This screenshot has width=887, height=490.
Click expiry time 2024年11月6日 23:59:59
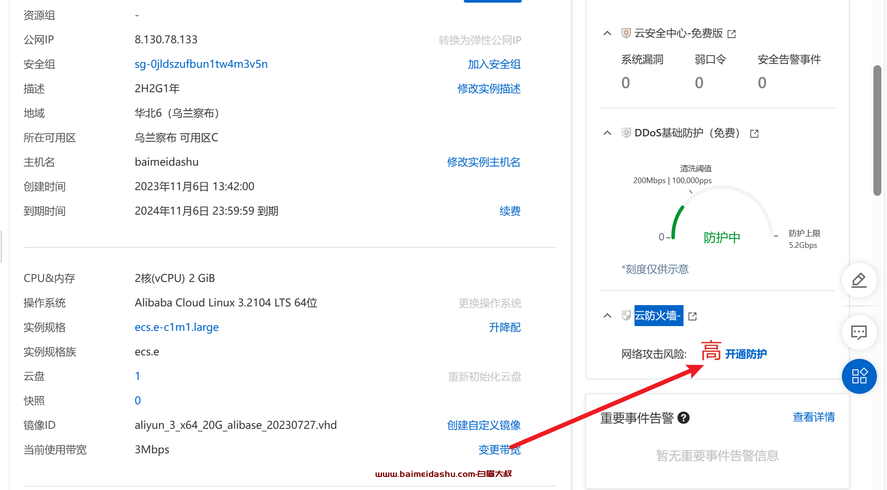tap(194, 211)
